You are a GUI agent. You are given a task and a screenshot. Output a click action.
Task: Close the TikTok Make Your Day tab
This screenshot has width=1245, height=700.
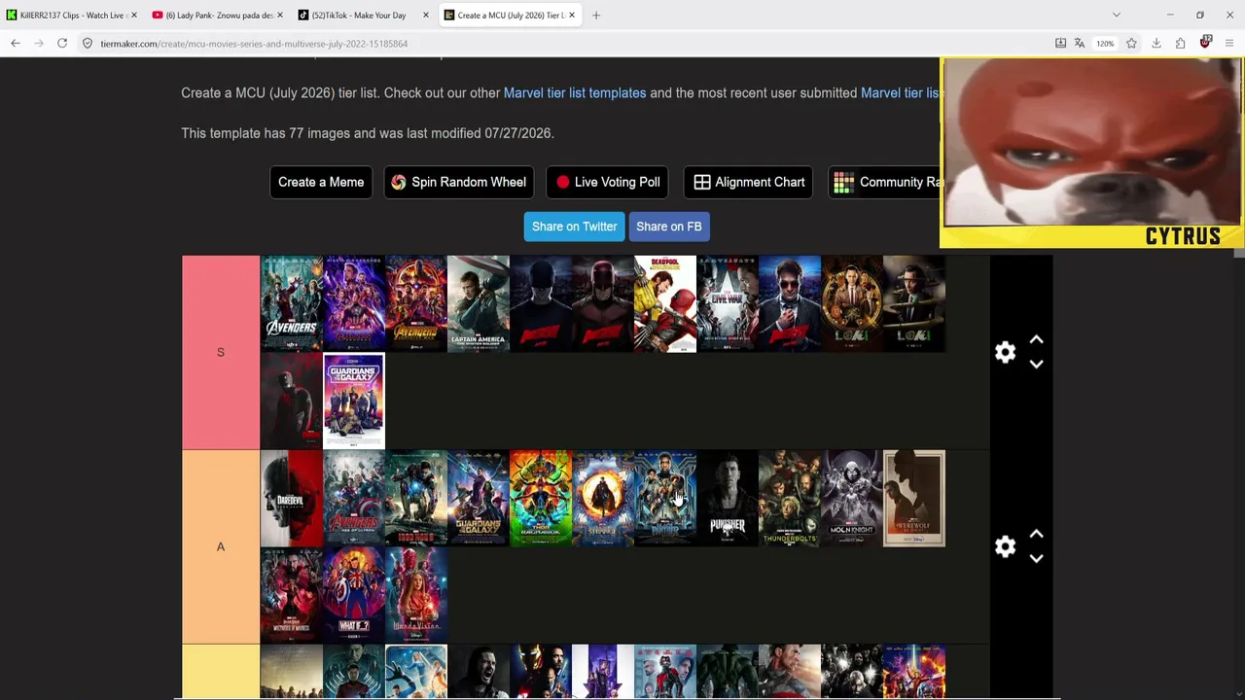coord(426,16)
